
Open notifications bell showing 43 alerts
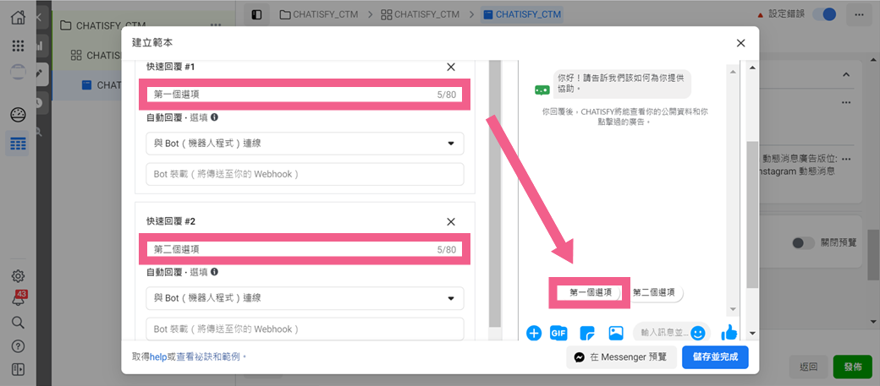pos(18,299)
